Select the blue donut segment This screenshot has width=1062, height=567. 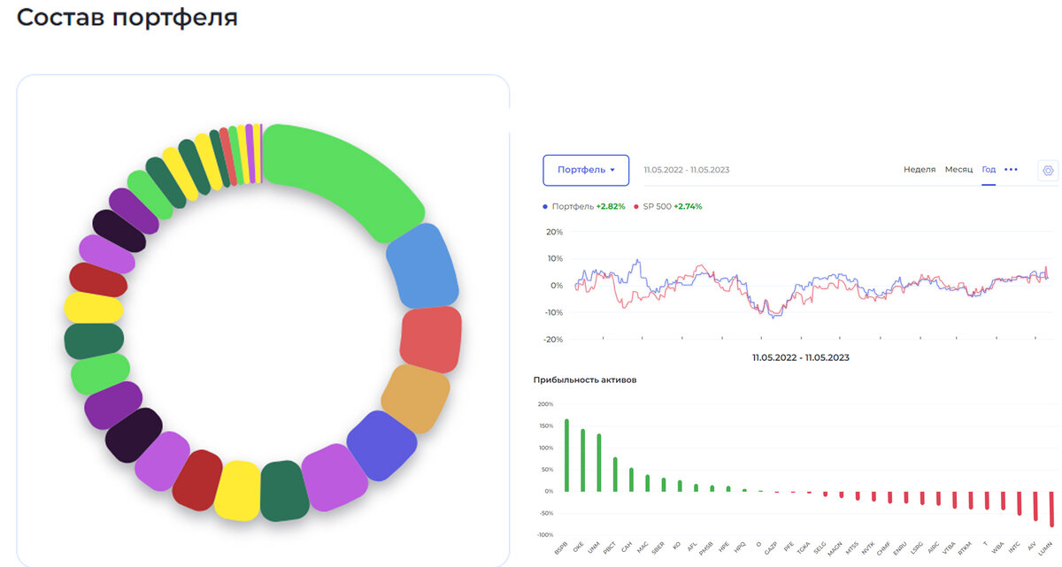pyautogui.click(x=422, y=265)
